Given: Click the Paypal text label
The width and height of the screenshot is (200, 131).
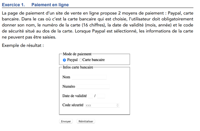Looking at the screenshot, I should click(72, 60).
